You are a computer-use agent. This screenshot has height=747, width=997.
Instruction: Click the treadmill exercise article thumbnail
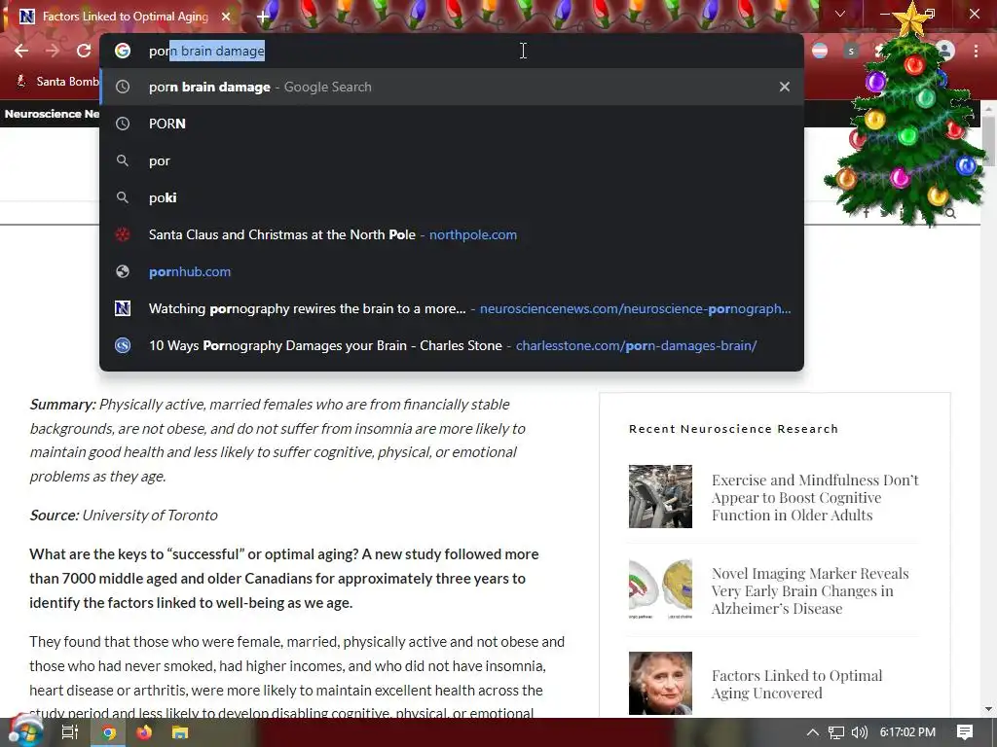pos(661,496)
